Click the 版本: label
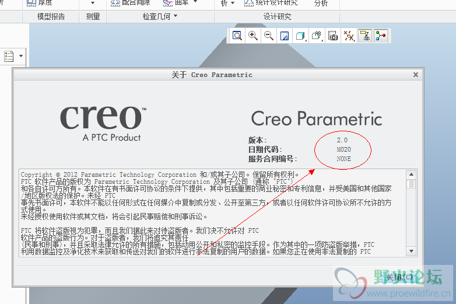456x304 pixels. click(x=257, y=140)
